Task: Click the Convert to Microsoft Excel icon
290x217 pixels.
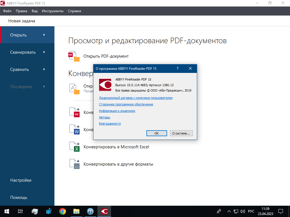Action: (74, 147)
